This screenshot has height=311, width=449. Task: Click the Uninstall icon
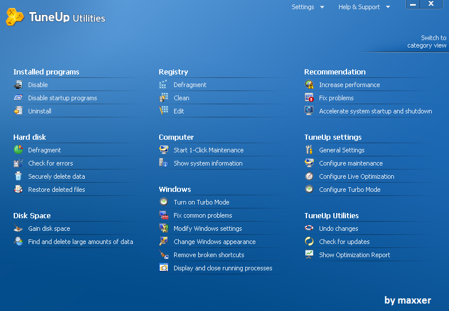pyautogui.click(x=18, y=111)
